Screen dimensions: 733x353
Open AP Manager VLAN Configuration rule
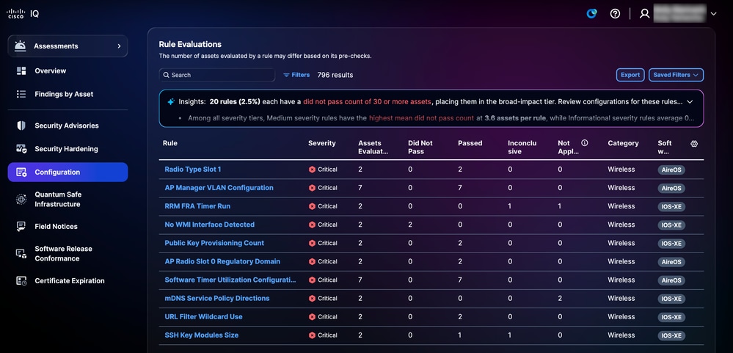219,187
